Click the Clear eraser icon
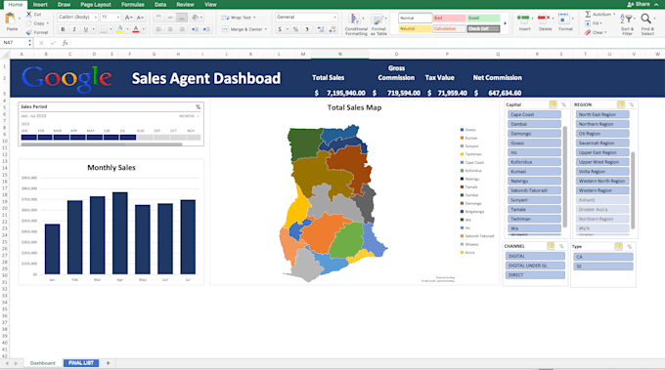Screen dimensions: 665x370 (588, 32)
